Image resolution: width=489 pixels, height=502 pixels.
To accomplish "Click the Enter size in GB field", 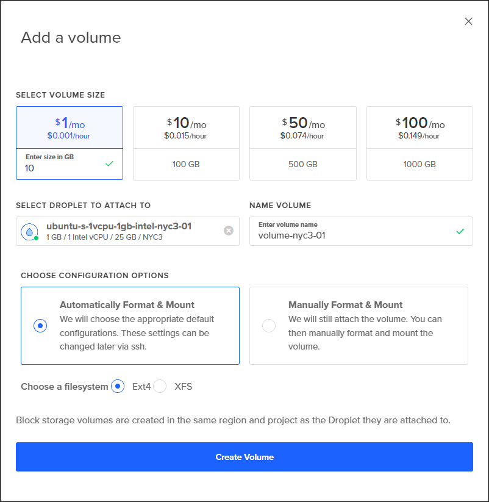I will click(61, 168).
